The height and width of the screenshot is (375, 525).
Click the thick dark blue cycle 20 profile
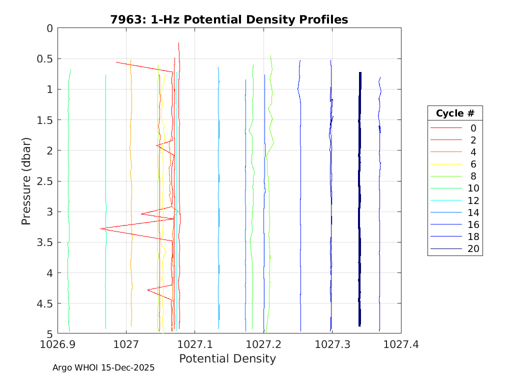click(x=359, y=200)
